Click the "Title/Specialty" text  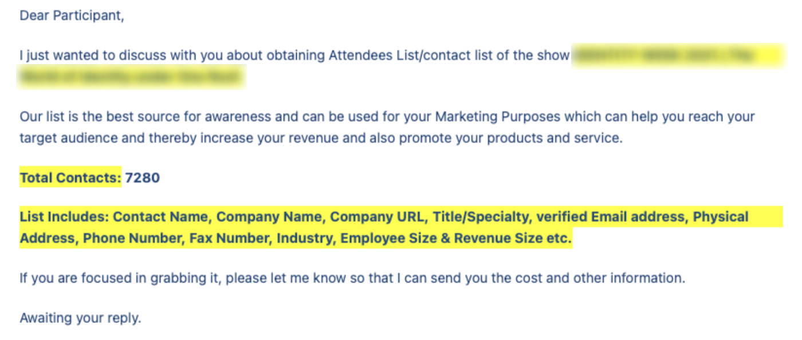481,217
